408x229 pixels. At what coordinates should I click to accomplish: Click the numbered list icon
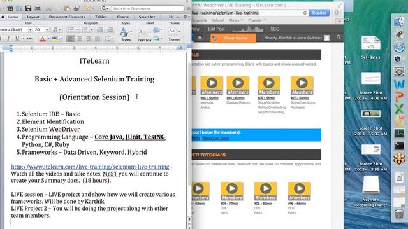pos(85,30)
